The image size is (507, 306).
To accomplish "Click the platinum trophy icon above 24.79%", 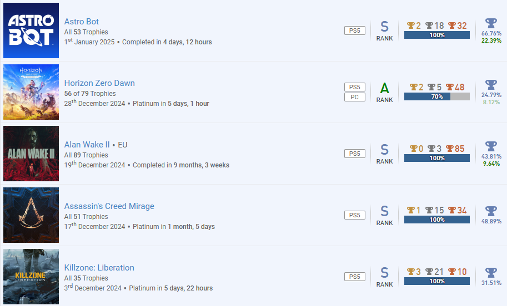I will coord(491,85).
